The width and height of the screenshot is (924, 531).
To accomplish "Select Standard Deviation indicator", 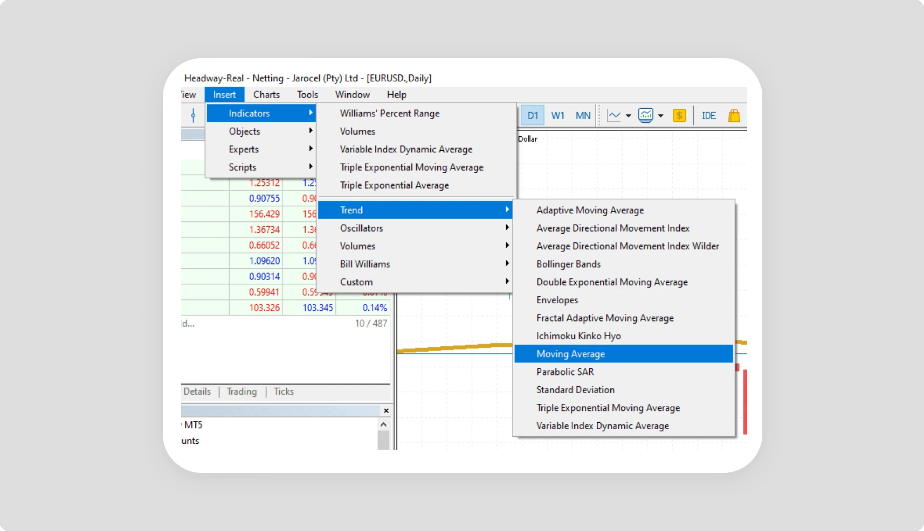I will (624, 389).
